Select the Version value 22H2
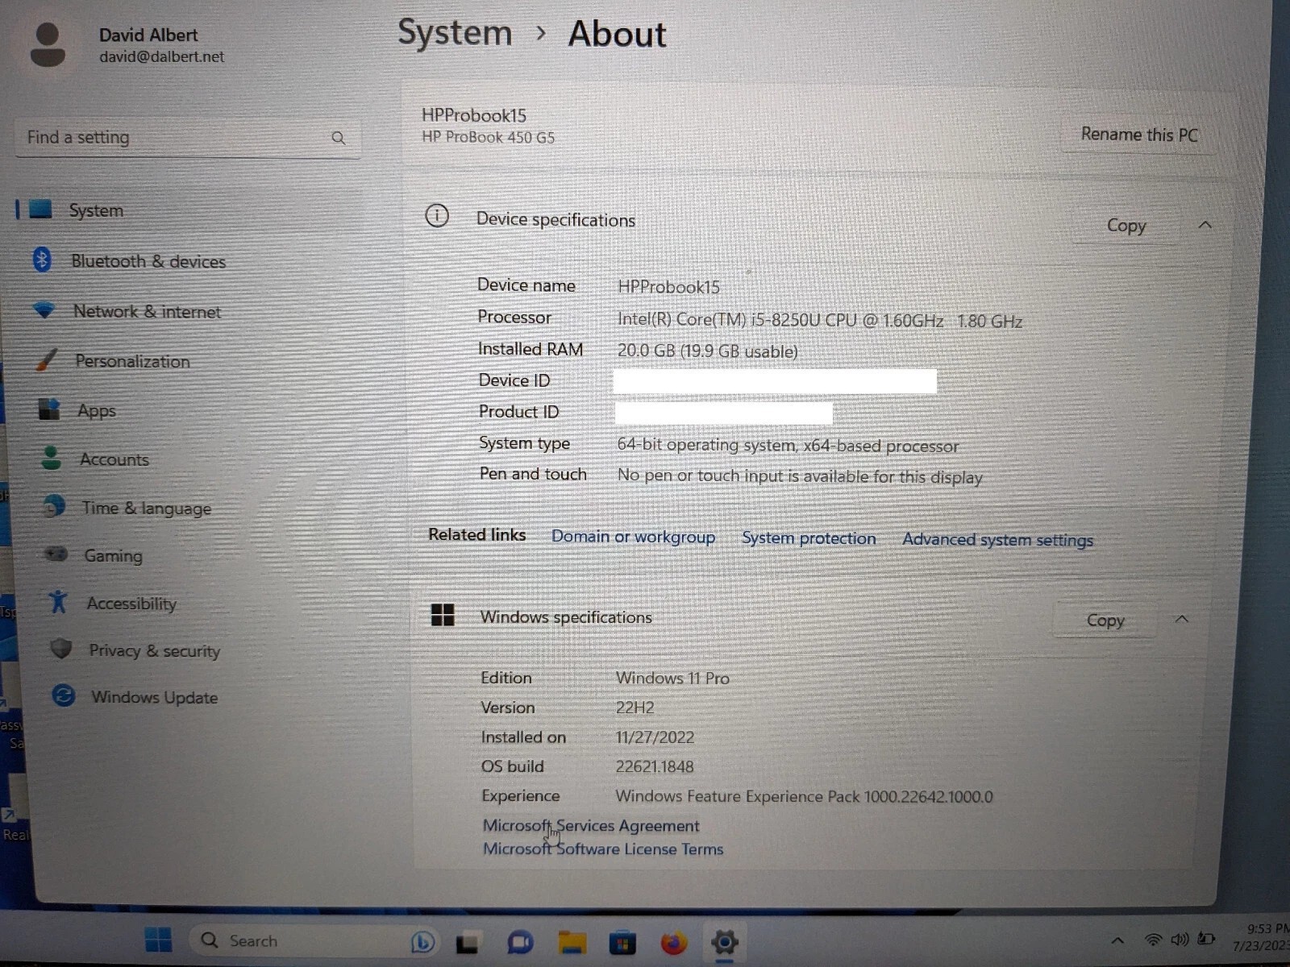 click(x=635, y=708)
